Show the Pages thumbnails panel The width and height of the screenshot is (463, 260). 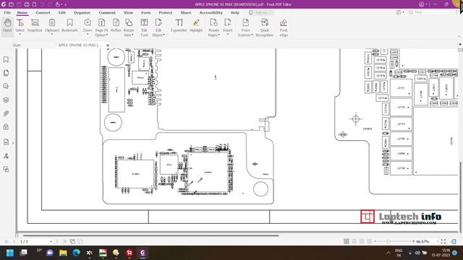click(x=6, y=73)
